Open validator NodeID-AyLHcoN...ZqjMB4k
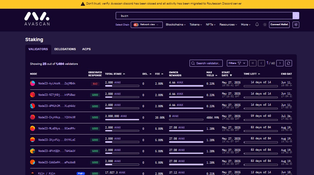The width and height of the screenshot is (314, 175). [x=57, y=83]
